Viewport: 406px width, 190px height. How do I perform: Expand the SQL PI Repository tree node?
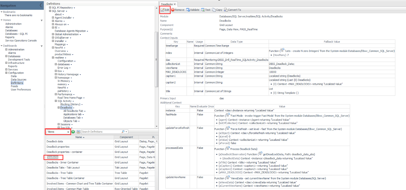pyautogui.click(x=50, y=8)
